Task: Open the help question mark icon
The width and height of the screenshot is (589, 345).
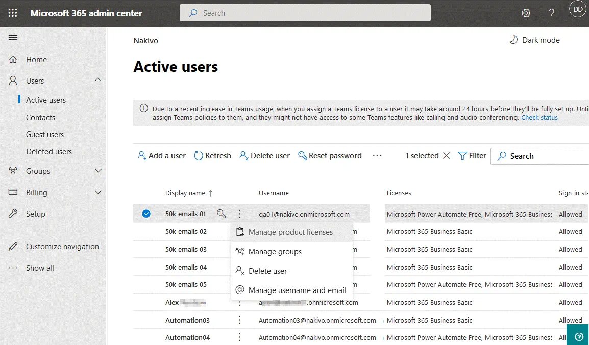Action: 552,13
